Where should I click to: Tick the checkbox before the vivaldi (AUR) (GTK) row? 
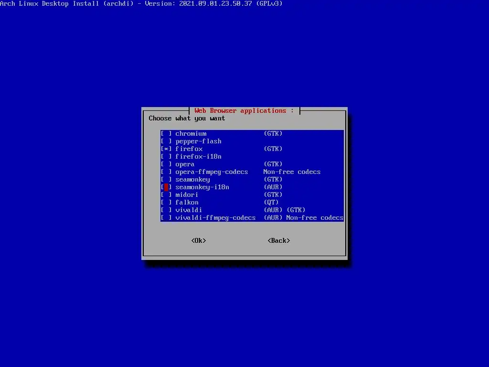166,210
